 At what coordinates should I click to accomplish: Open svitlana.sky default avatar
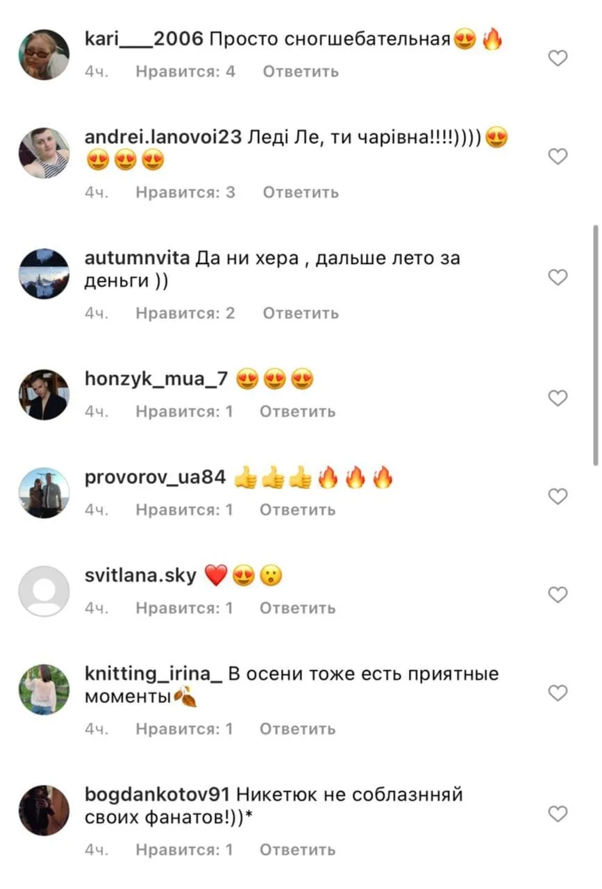[x=44, y=591]
